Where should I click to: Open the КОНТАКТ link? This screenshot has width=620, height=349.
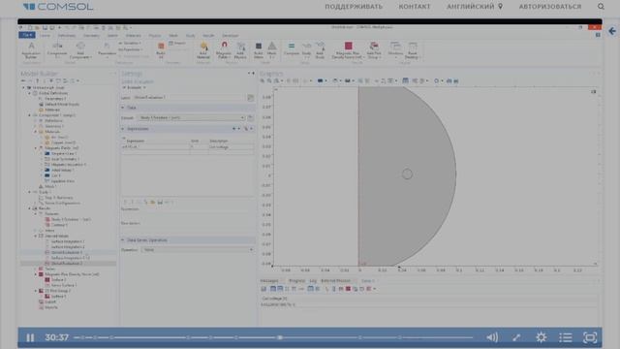415,7
